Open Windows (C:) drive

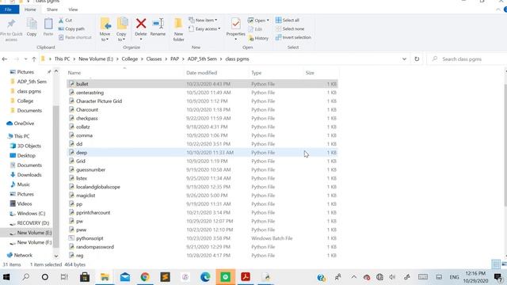point(28,214)
